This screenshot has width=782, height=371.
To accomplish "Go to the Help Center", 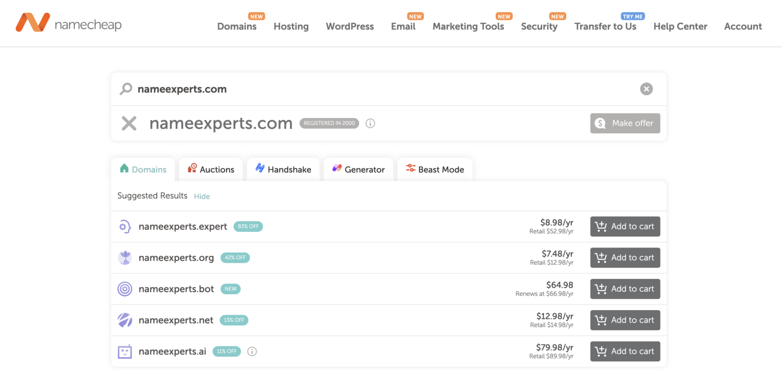I will 680,26.
